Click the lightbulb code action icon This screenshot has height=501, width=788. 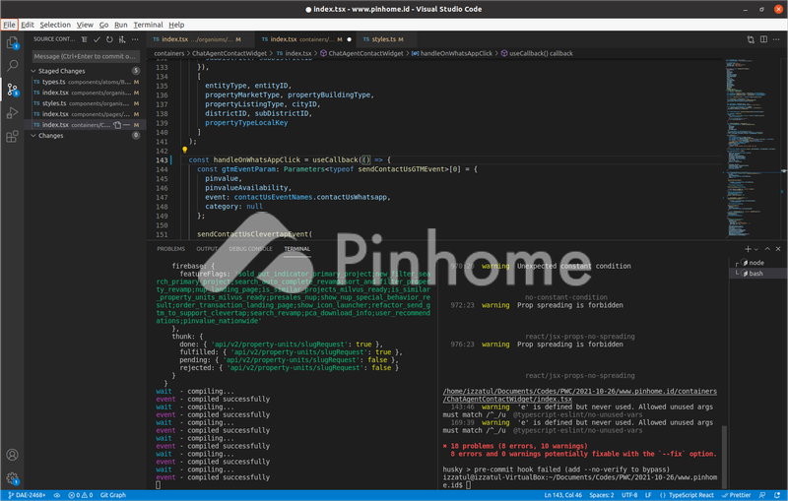click(184, 150)
